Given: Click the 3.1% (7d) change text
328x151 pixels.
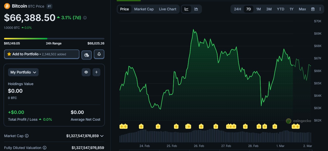Looking at the screenshot, I should 71,18.
